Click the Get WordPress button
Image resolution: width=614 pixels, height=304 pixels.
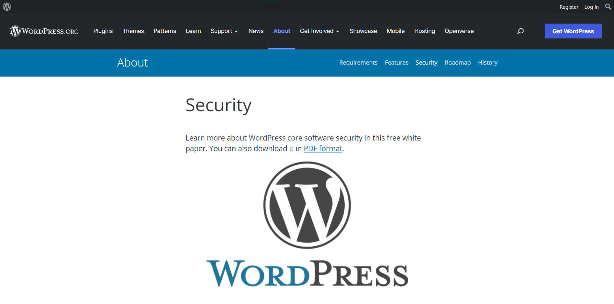[x=573, y=31]
